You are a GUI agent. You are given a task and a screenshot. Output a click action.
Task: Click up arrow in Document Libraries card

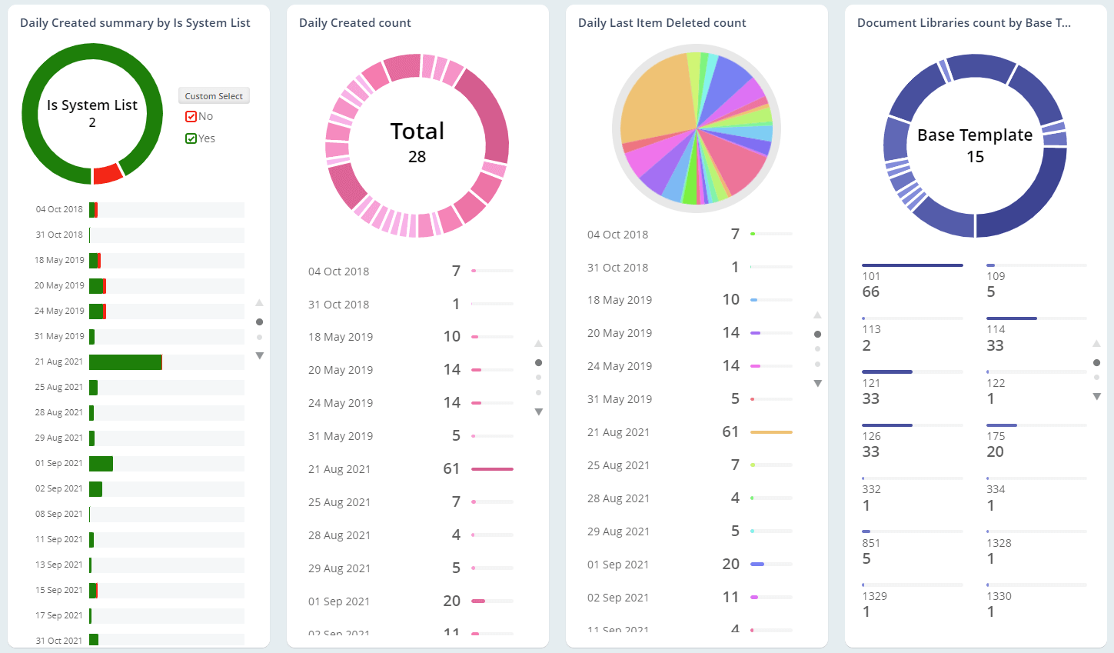pos(1096,343)
